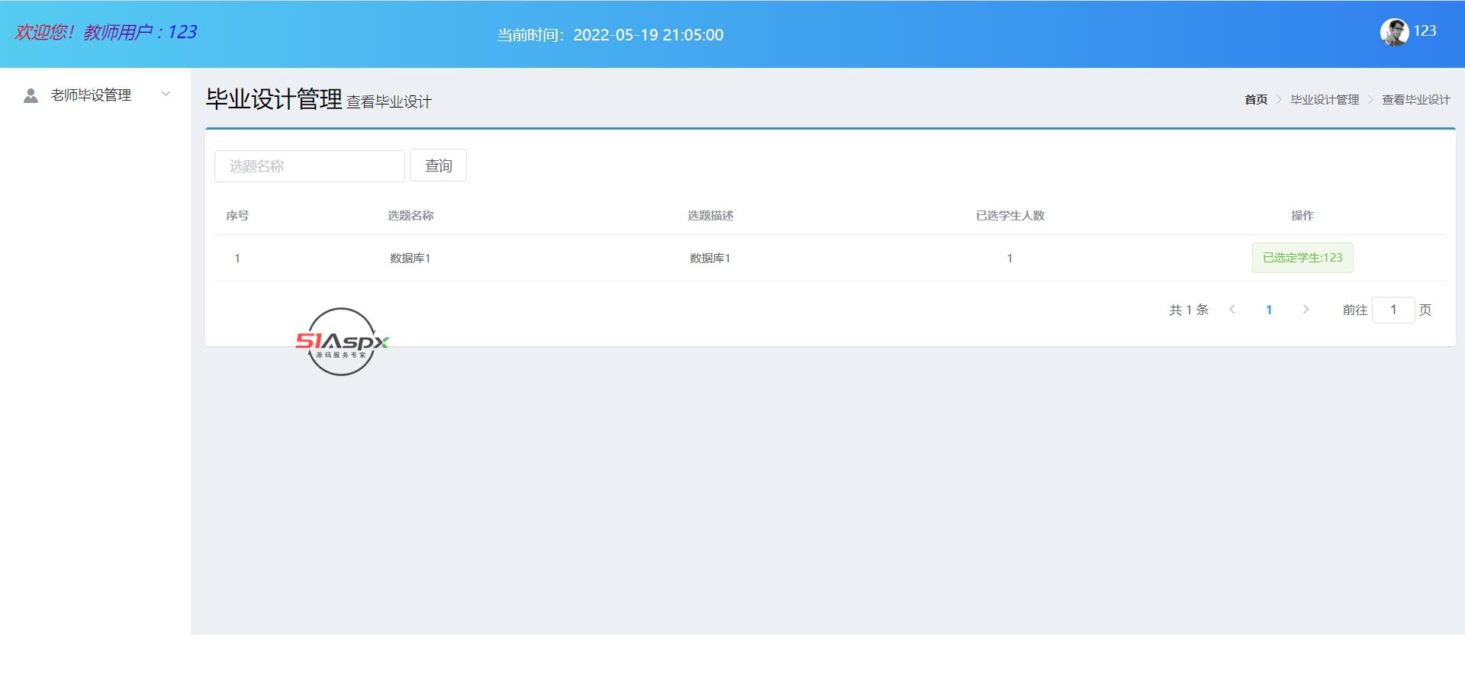Click 查看毕业设计 breadcrumb item
The image size is (1465, 688).
click(x=1416, y=100)
